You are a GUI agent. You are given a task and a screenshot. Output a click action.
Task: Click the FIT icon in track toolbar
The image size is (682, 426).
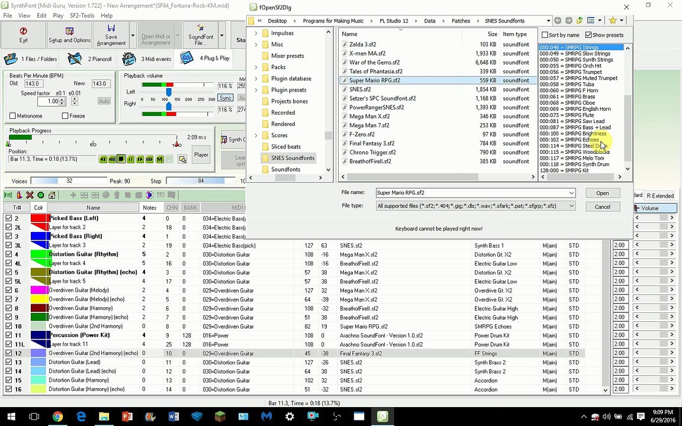(x=8, y=195)
